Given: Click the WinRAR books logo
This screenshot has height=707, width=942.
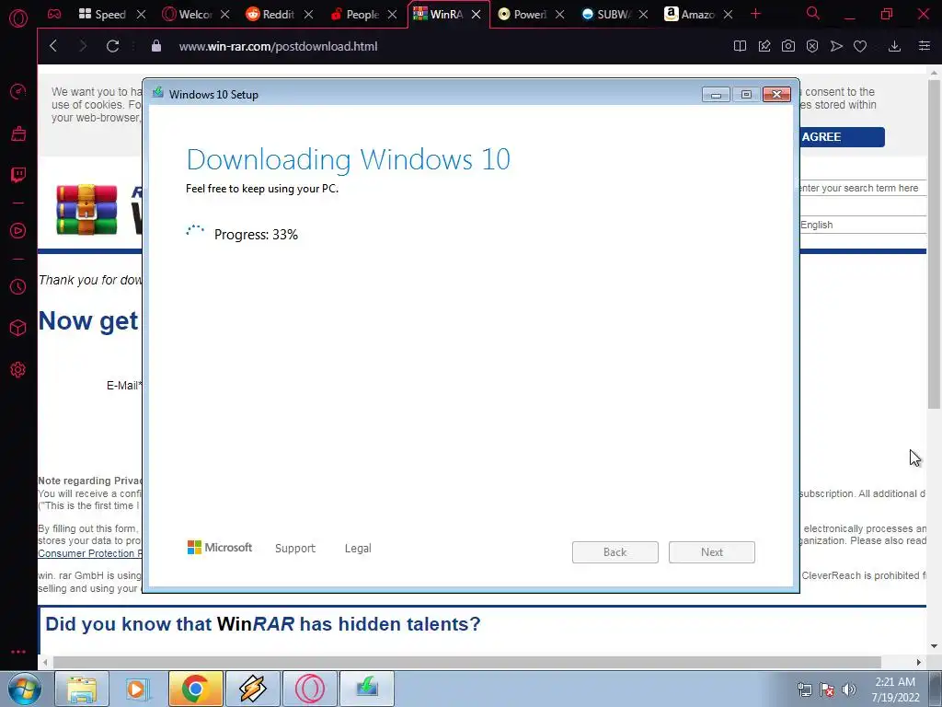Looking at the screenshot, I should click(x=86, y=209).
